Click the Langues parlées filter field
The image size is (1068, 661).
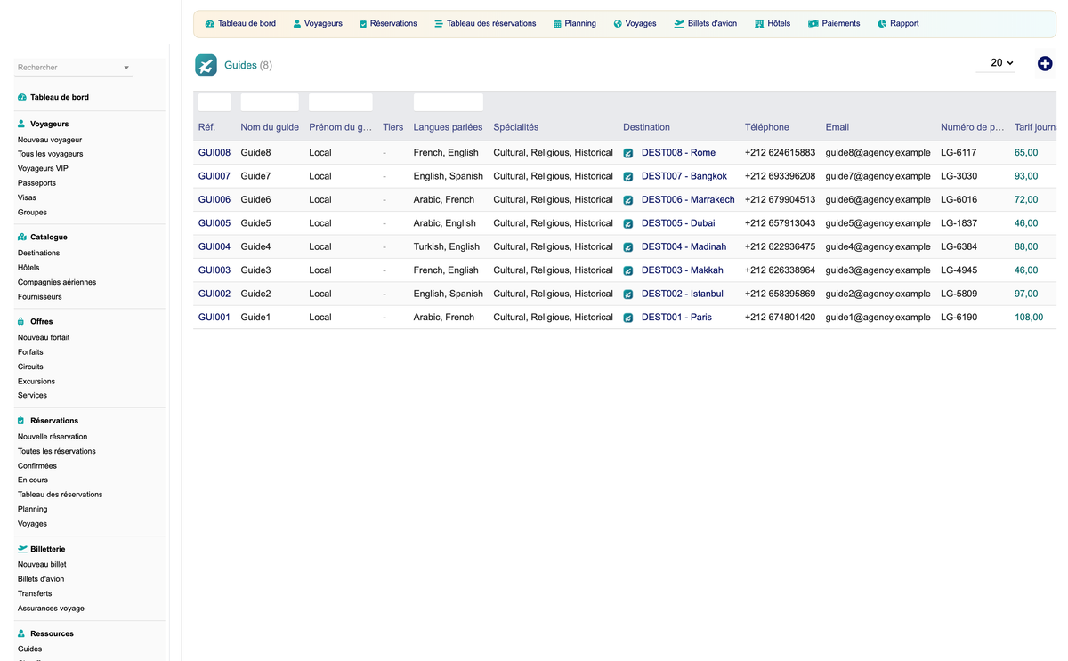pos(449,102)
